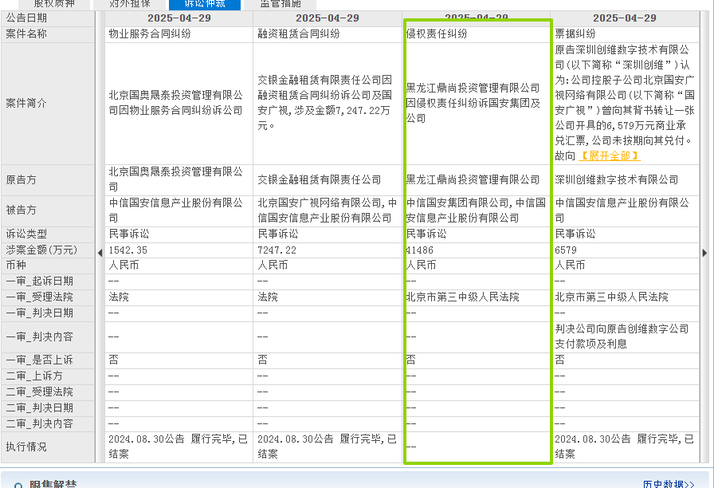
Task: Click the amount value 6579
Action: point(566,250)
